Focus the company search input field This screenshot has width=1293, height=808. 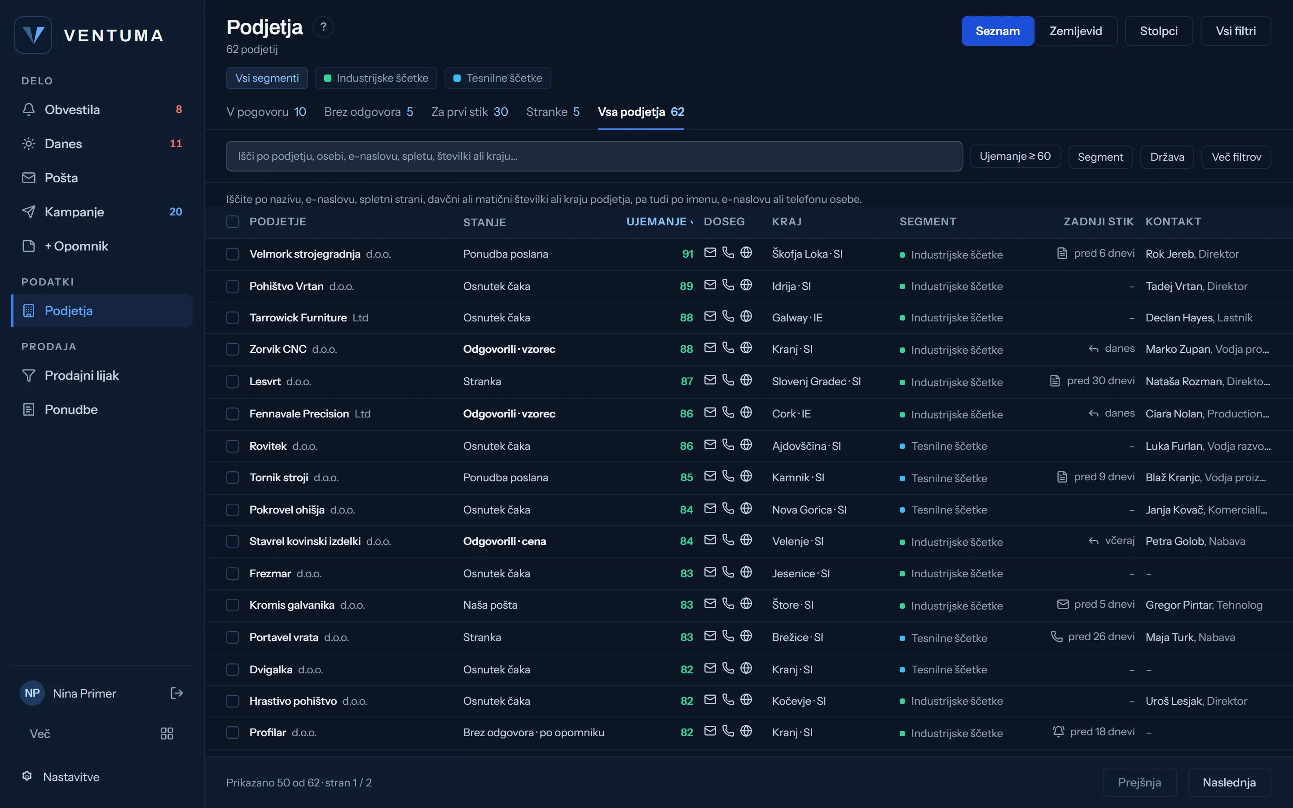pos(594,156)
